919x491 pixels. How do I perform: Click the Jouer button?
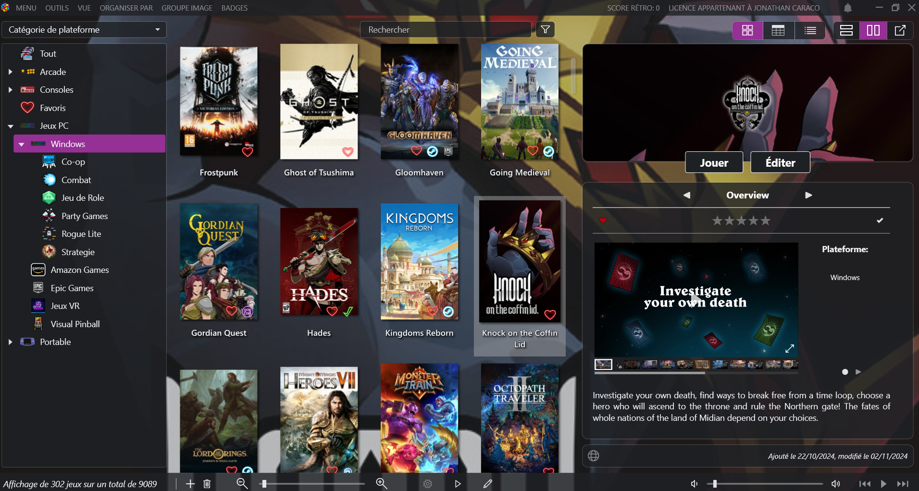tap(714, 162)
